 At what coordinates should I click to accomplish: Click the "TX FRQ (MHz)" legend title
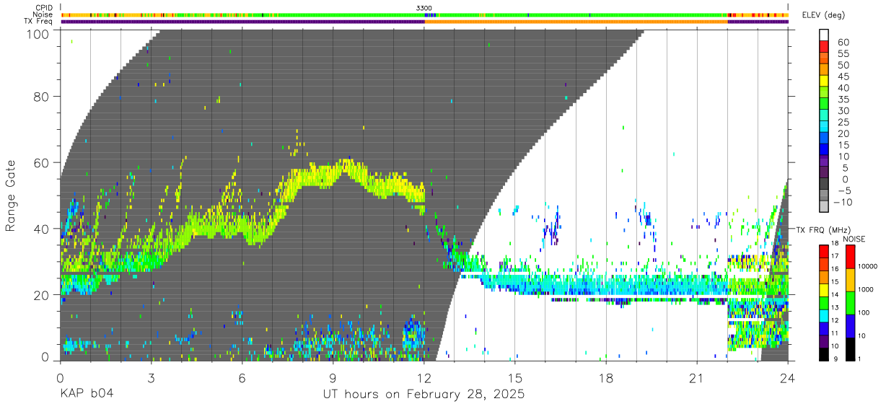pos(822,230)
